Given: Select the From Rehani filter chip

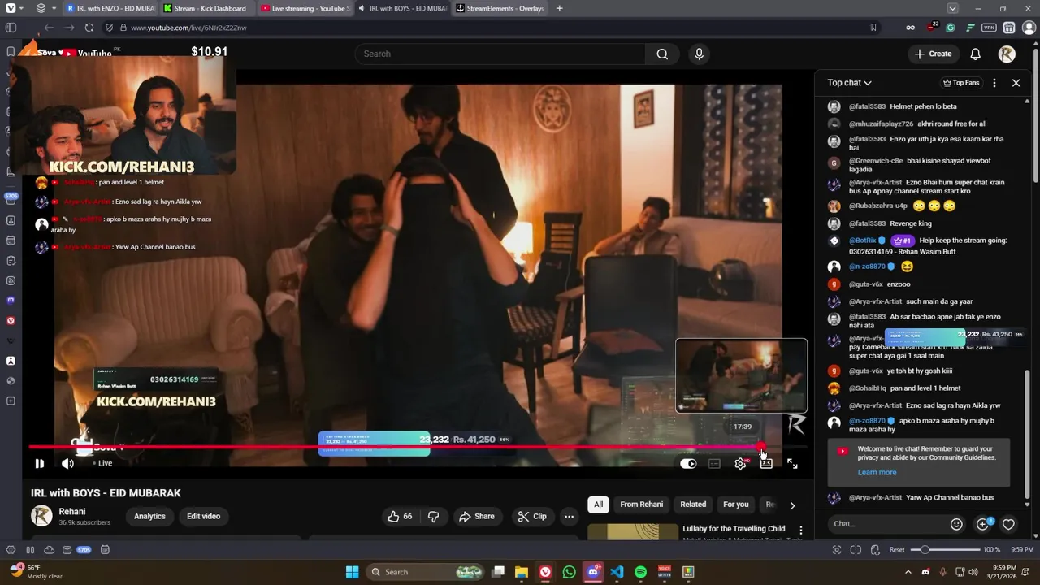Looking at the screenshot, I should [642, 505].
